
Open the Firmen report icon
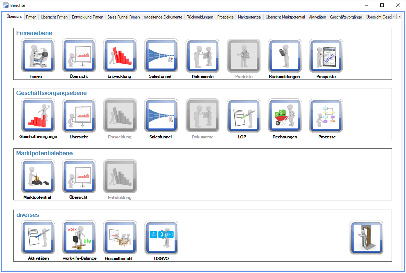coord(38,55)
